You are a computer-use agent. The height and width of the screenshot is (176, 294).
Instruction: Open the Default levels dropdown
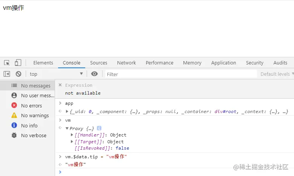point(277,74)
